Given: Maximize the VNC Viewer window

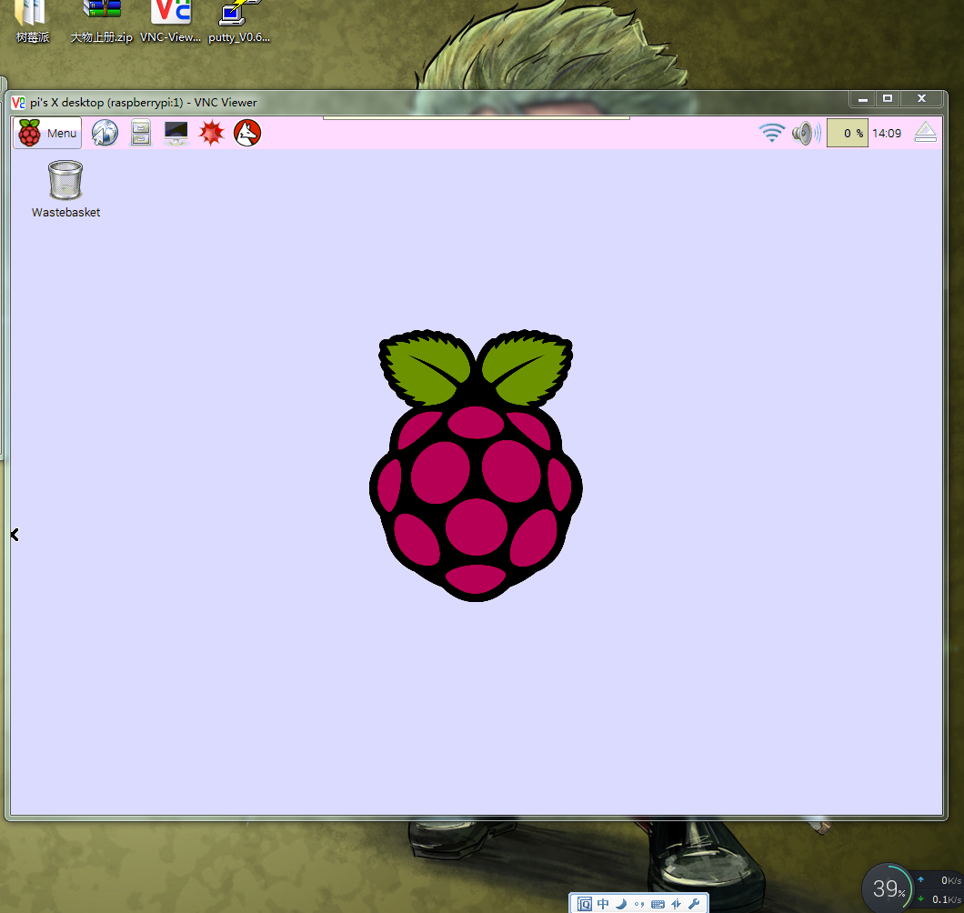Looking at the screenshot, I should (888, 98).
